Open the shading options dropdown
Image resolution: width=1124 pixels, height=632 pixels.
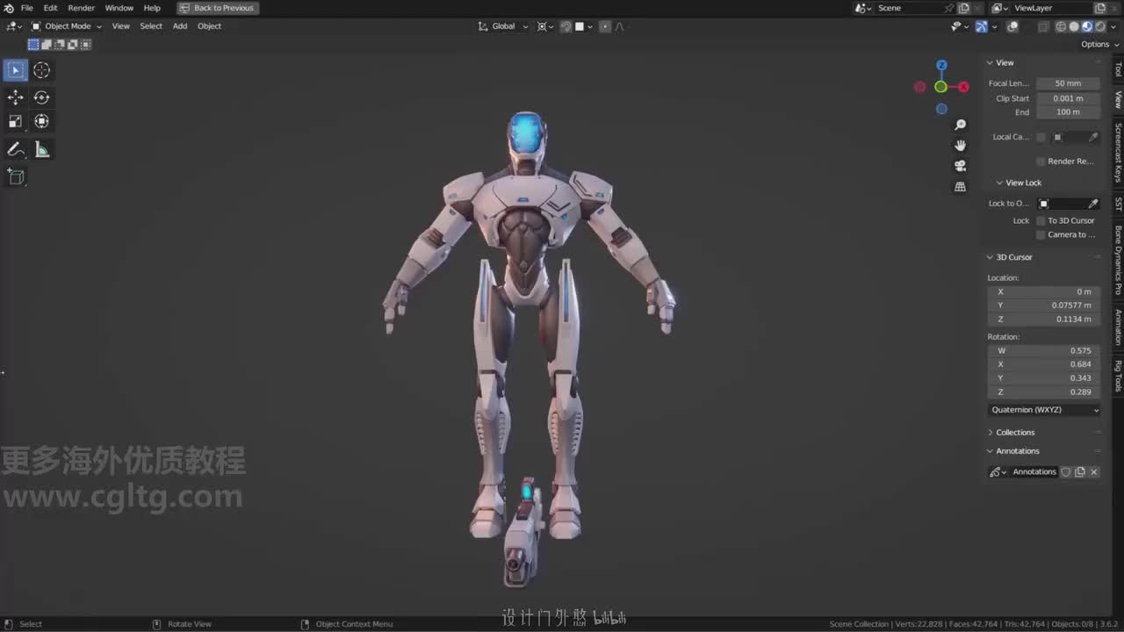tap(1113, 26)
